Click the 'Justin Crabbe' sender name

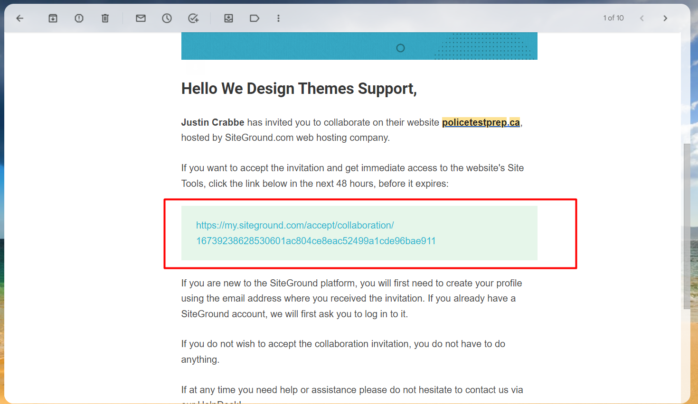[x=213, y=122]
